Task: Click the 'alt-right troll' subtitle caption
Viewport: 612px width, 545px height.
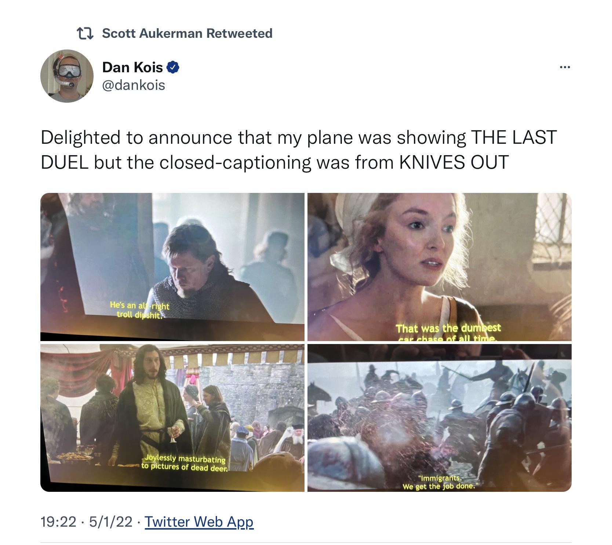Action: (139, 310)
